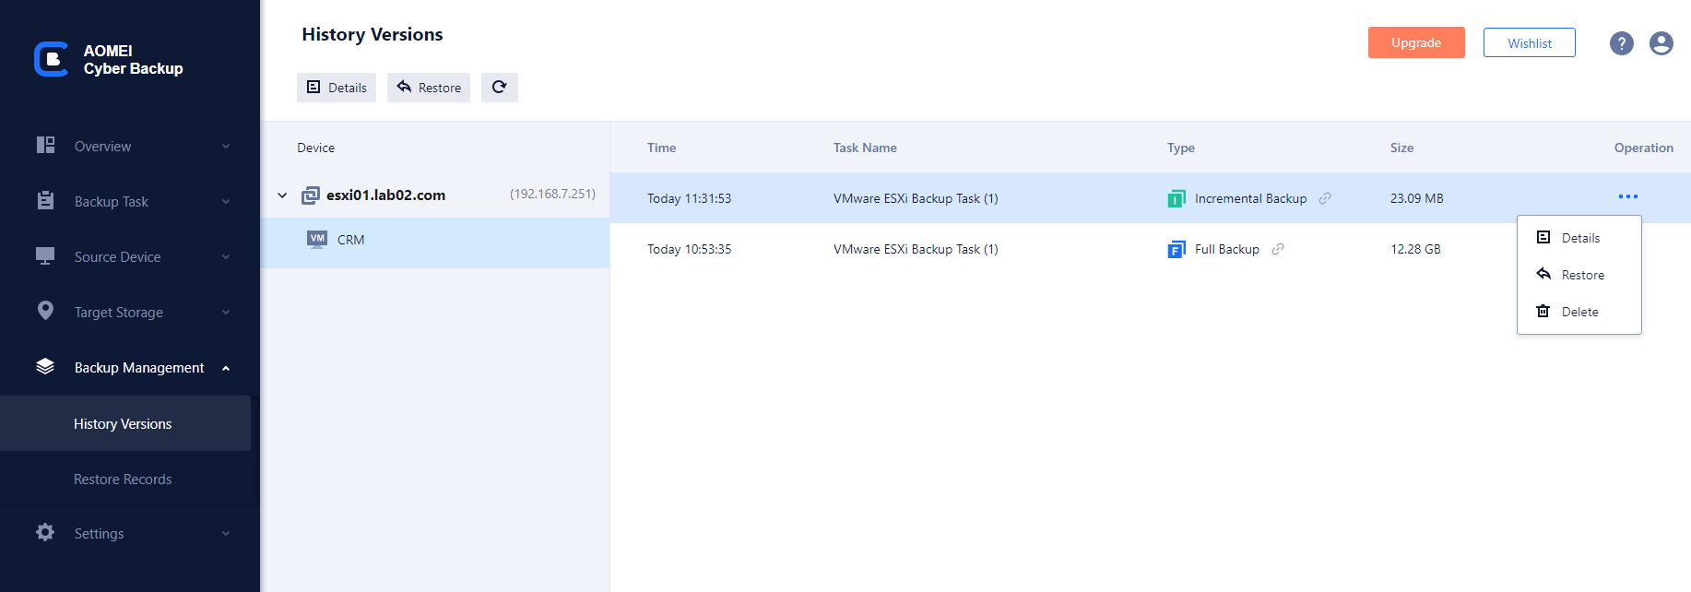Image resolution: width=1691 pixels, height=592 pixels.
Task: Open History Versions in the sidebar
Action: (x=125, y=423)
